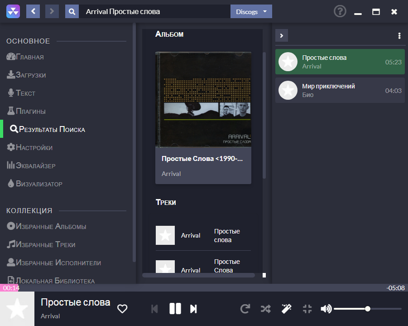Click the Плагины flask icon
The width and height of the screenshot is (408, 326).
click(x=11, y=111)
